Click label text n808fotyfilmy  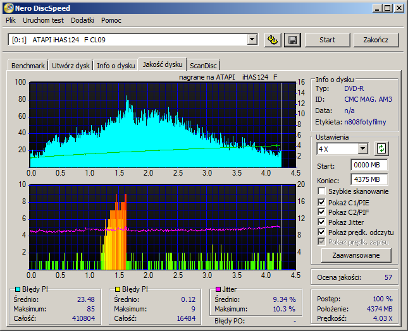coord(365,122)
